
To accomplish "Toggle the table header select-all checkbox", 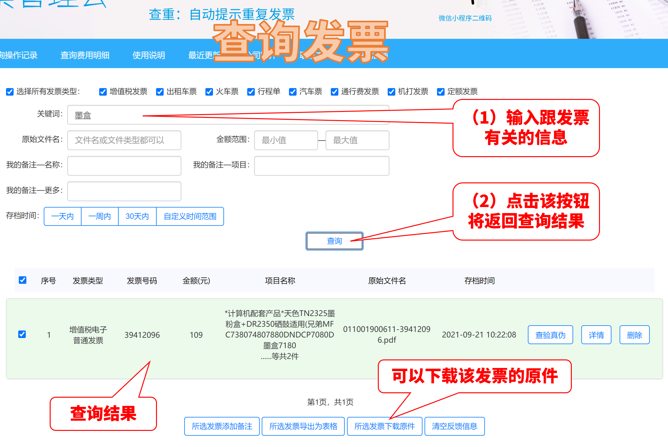I will (22, 280).
